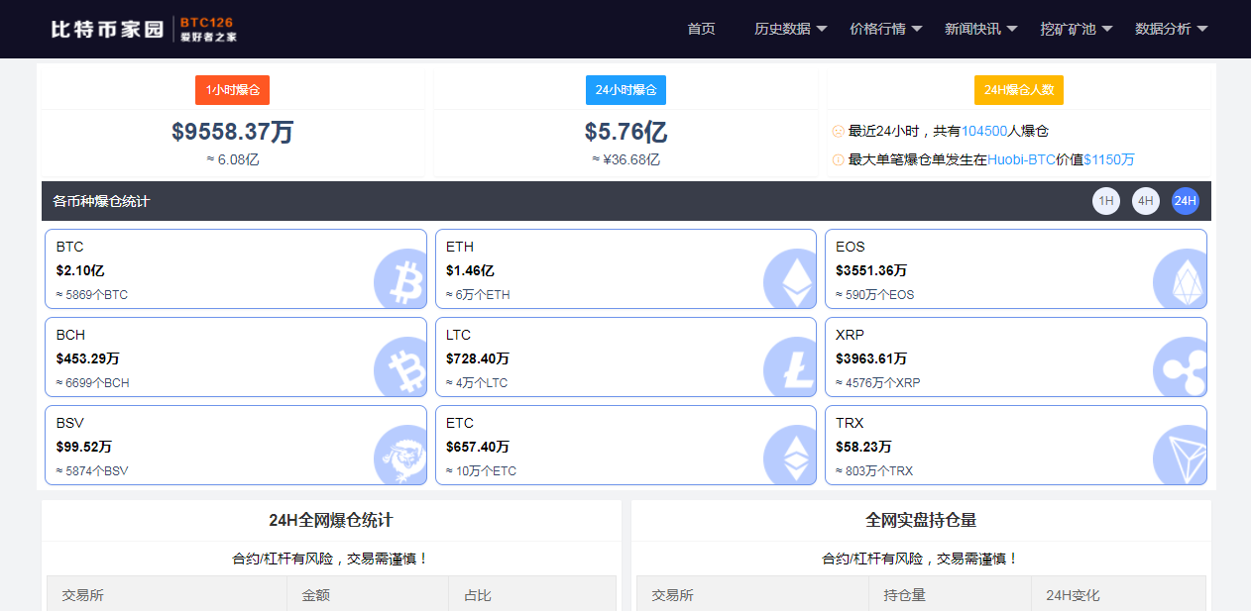
Task: Click the Bitcoin Cash icon in BCH card
Action: [401, 366]
